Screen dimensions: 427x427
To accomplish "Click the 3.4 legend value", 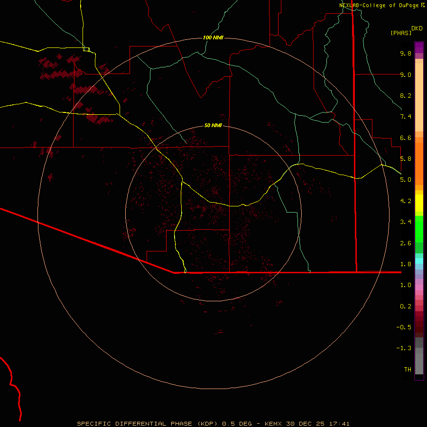I will point(406,222).
